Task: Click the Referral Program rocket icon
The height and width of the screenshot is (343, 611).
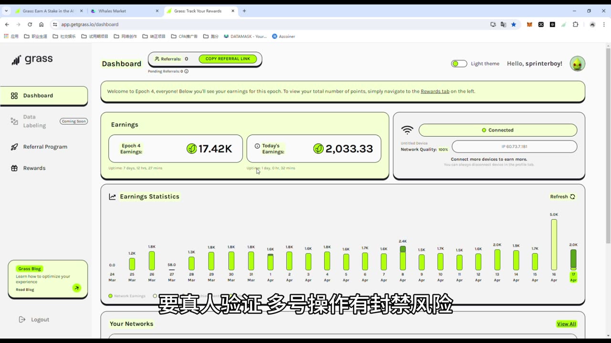Action: pyautogui.click(x=14, y=147)
